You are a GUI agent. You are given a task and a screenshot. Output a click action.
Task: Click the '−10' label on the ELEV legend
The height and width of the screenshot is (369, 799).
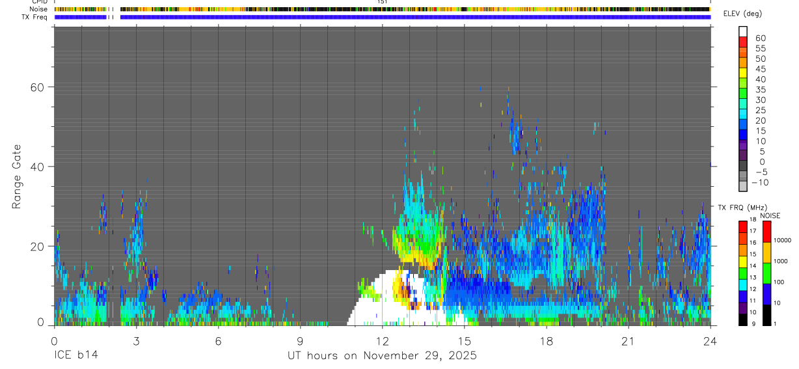(760, 182)
